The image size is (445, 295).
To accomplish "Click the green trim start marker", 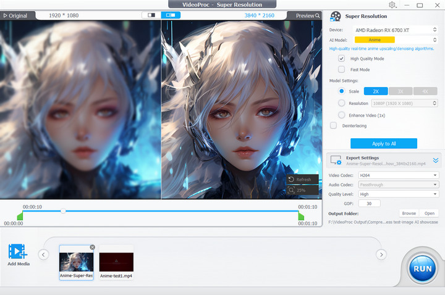I will pyautogui.click(x=20, y=215).
